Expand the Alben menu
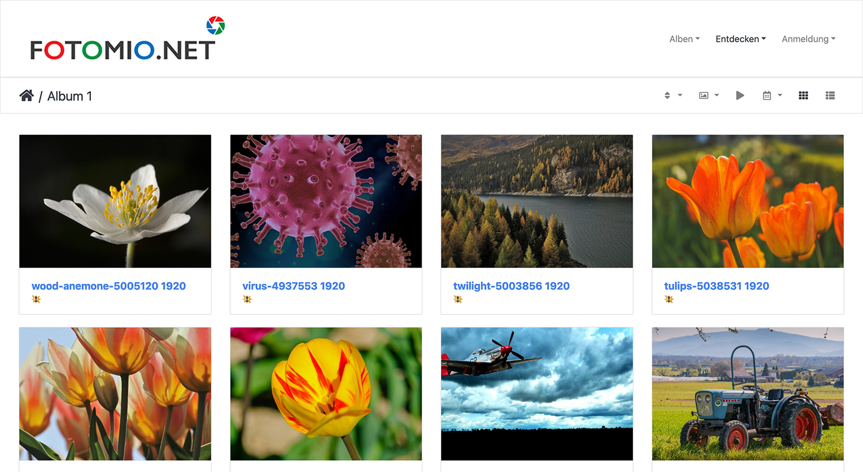Image resolution: width=863 pixels, height=472 pixels. pos(685,39)
